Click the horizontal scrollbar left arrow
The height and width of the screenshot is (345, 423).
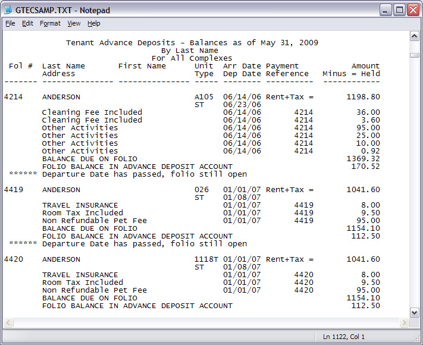[8, 322]
